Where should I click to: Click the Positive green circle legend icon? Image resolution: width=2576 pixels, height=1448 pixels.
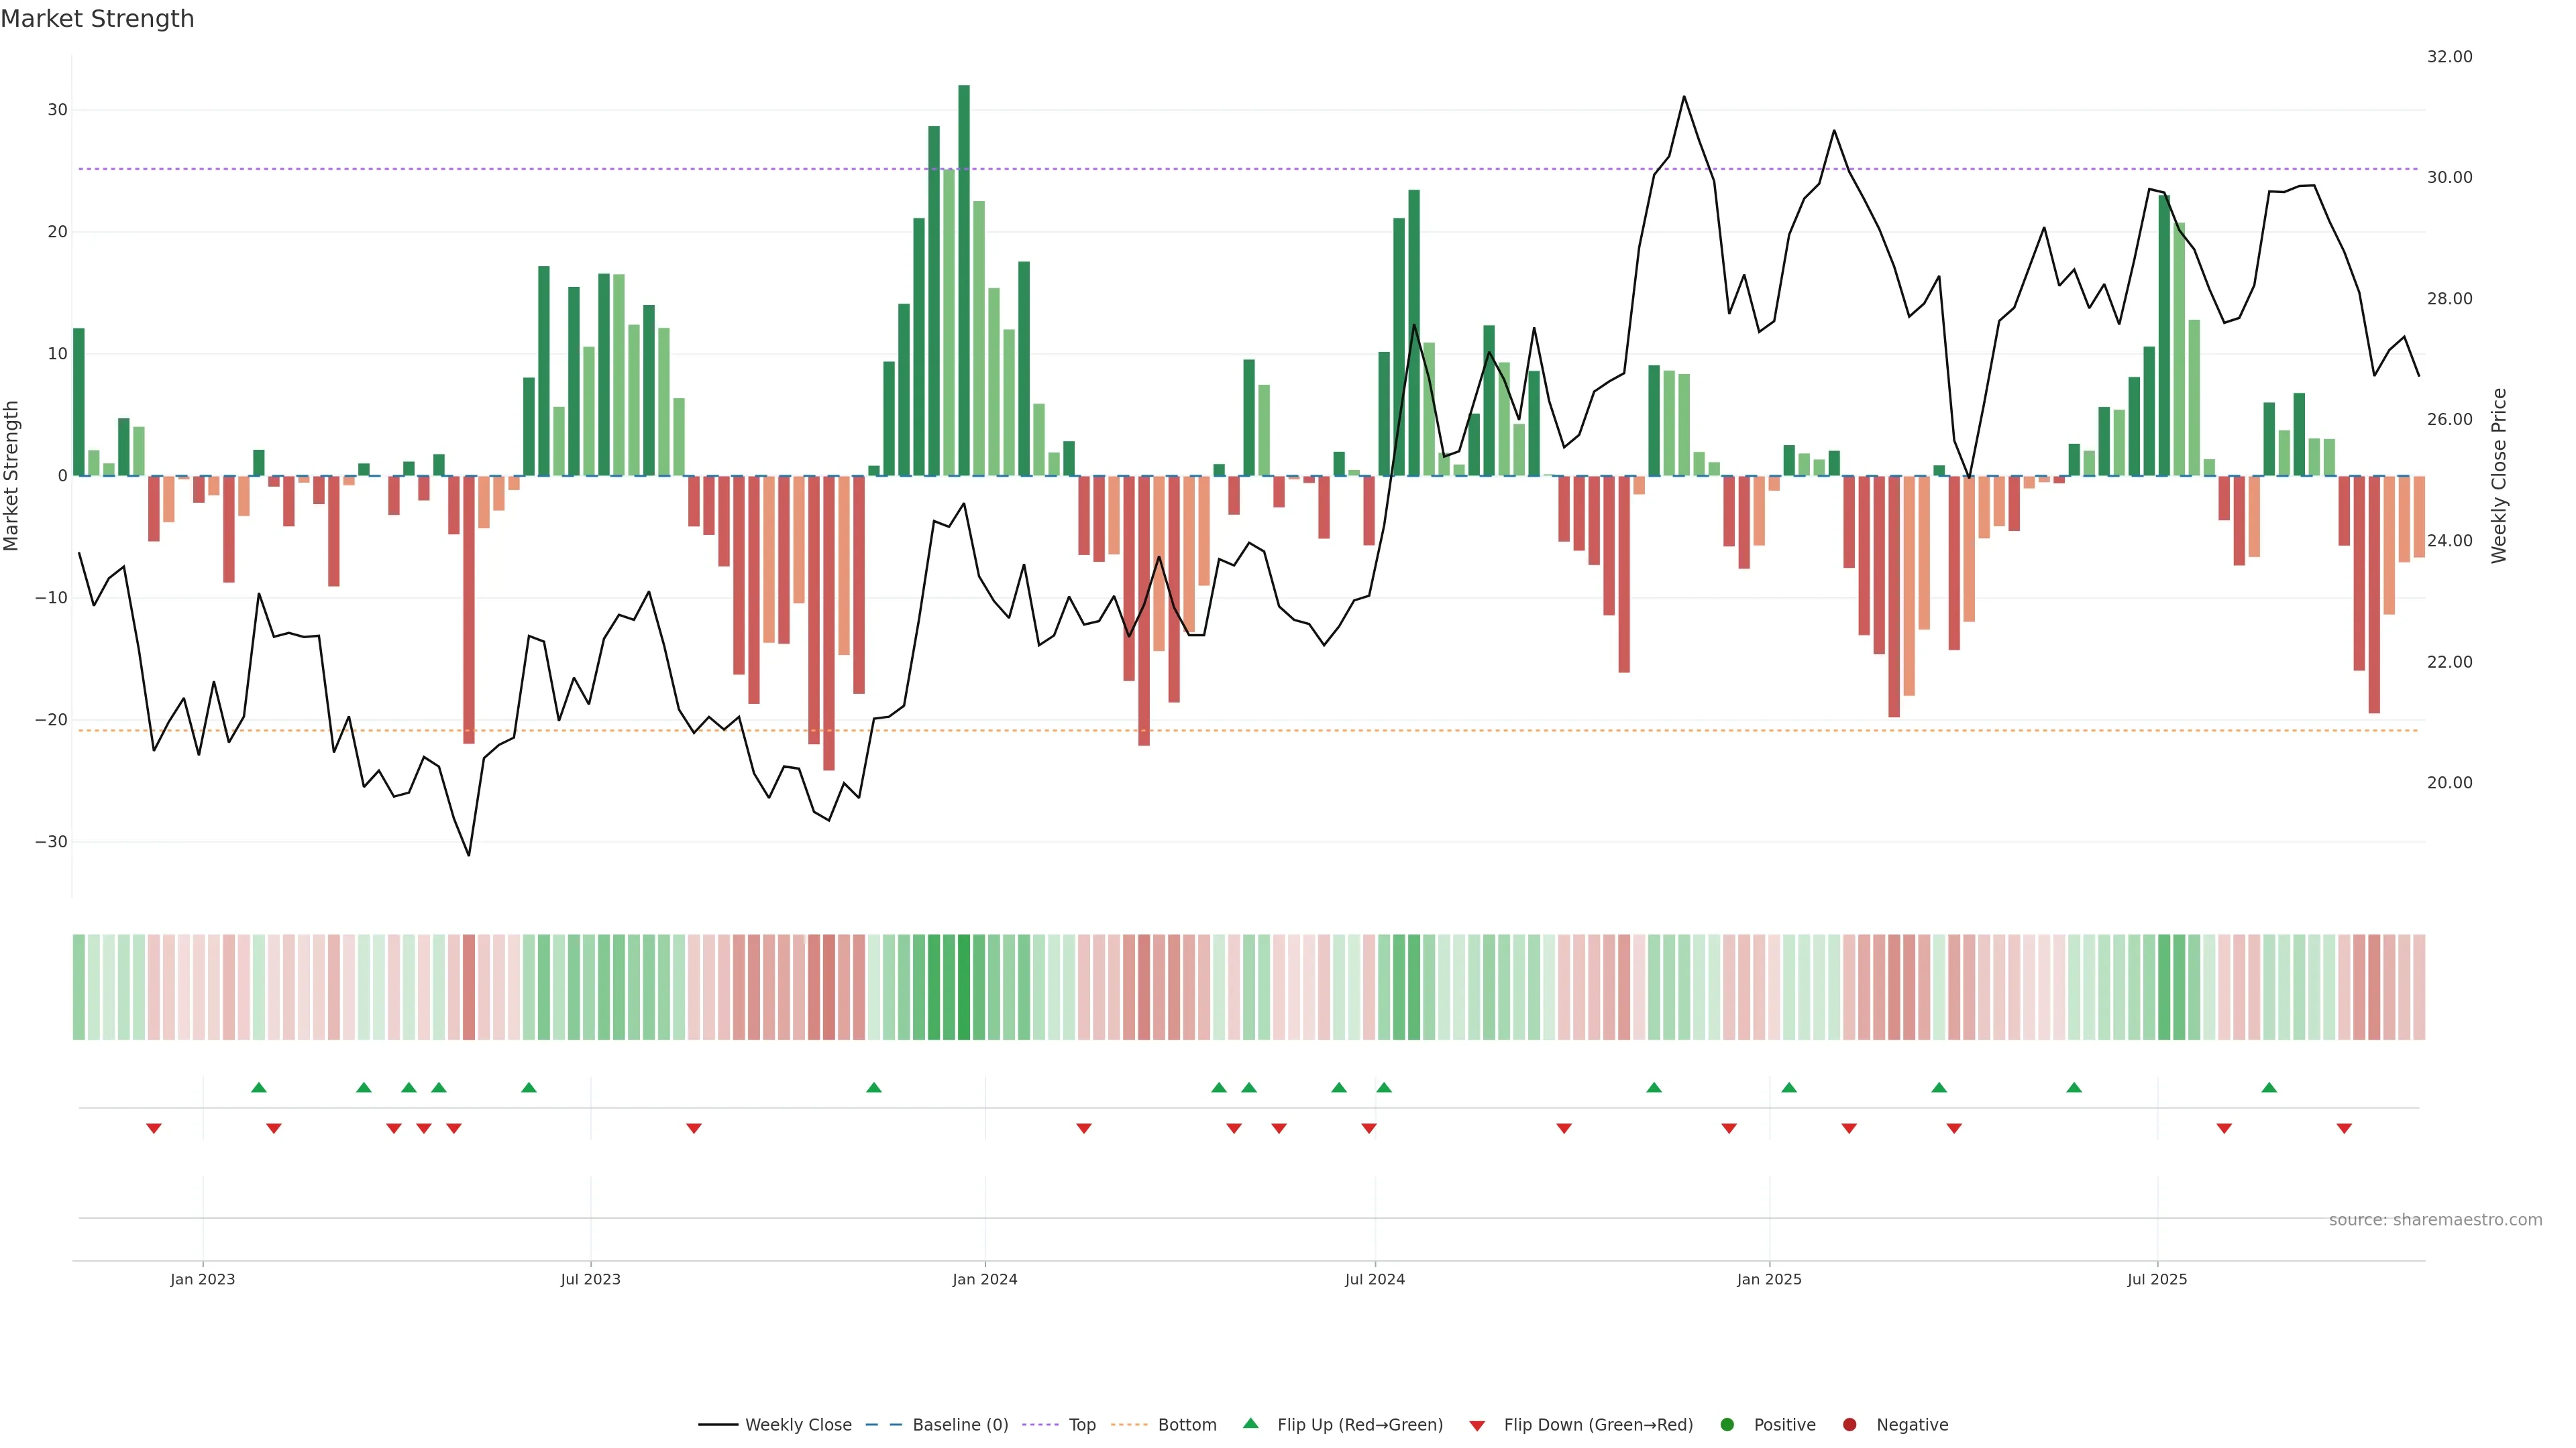click(x=1727, y=1425)
